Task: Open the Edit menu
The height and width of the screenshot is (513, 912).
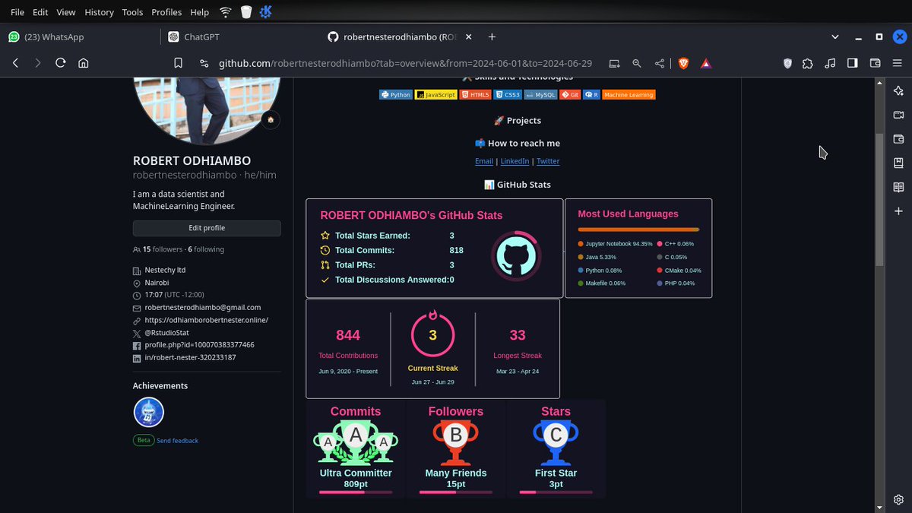Action: coord(40,12)
